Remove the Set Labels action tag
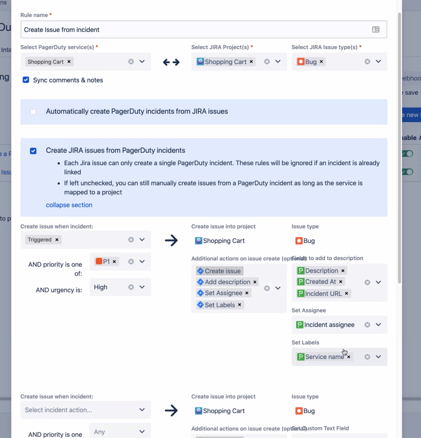421x438 pixels. pyautogui.click(x=239, y=305)
